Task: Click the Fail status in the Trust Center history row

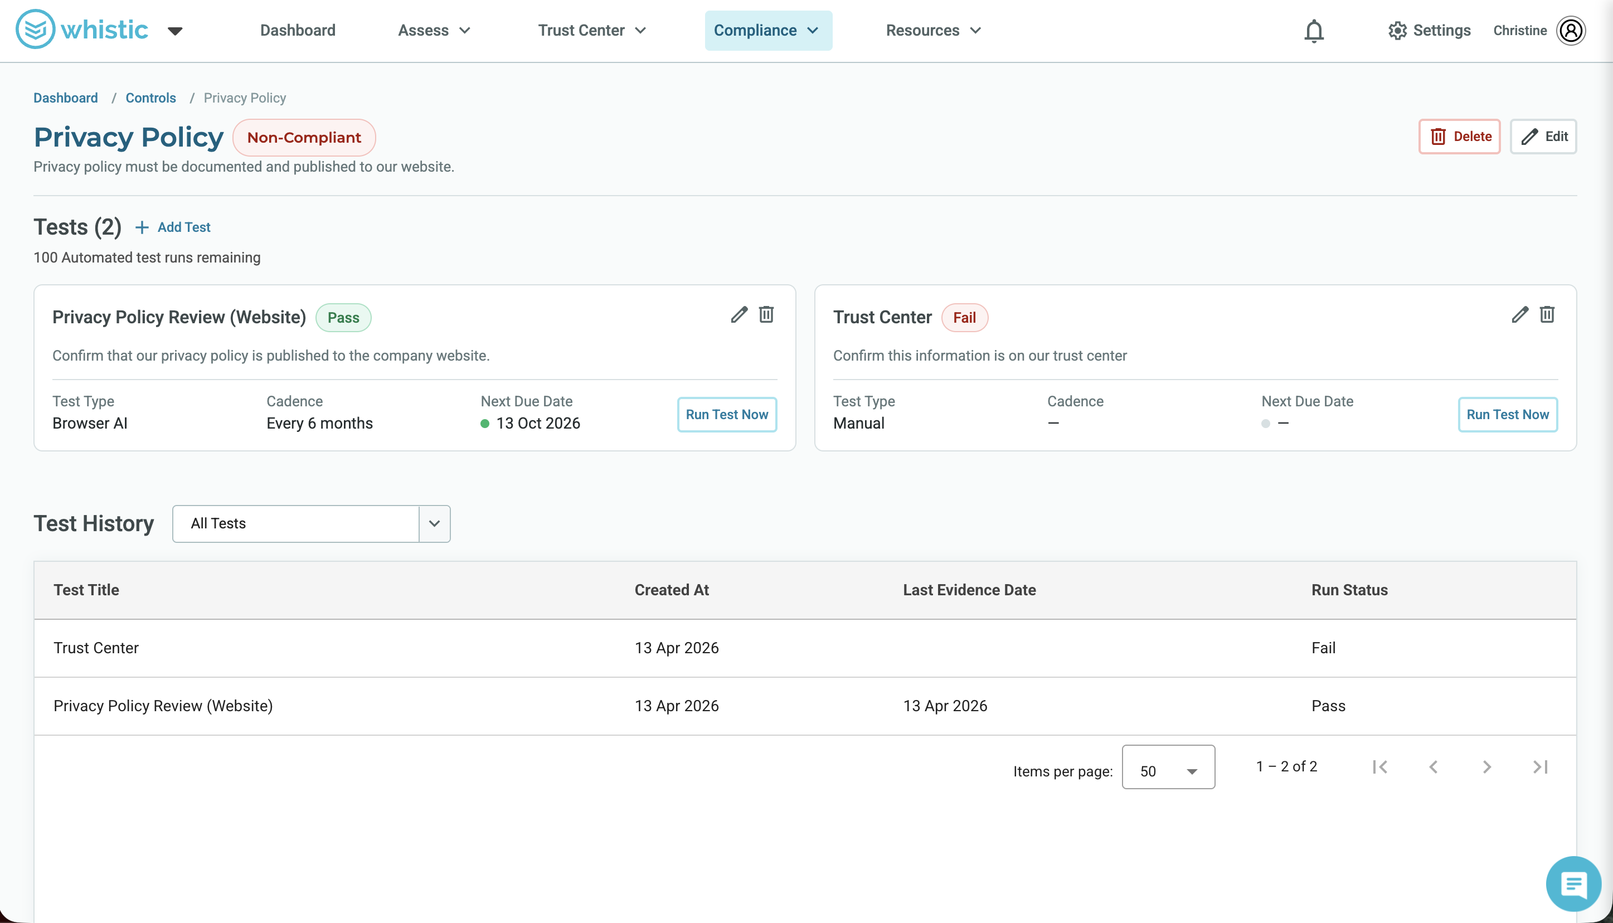Action: 1323,648
